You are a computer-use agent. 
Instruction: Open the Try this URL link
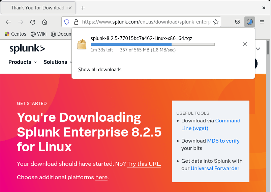pos(144,164)
